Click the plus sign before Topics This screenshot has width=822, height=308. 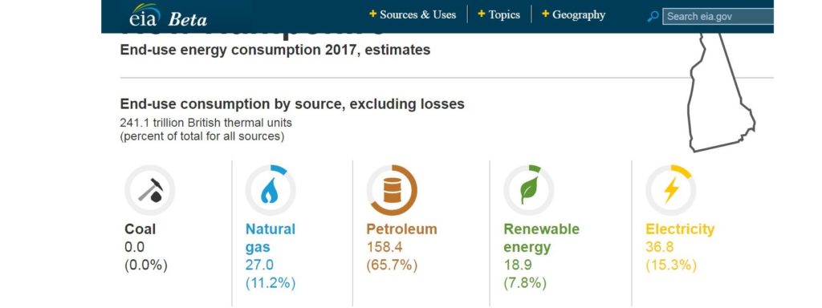pos(482,14)
